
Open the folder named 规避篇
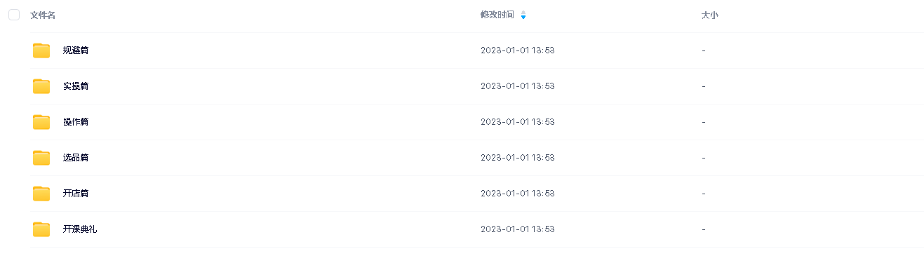click(x=76, y=50)
